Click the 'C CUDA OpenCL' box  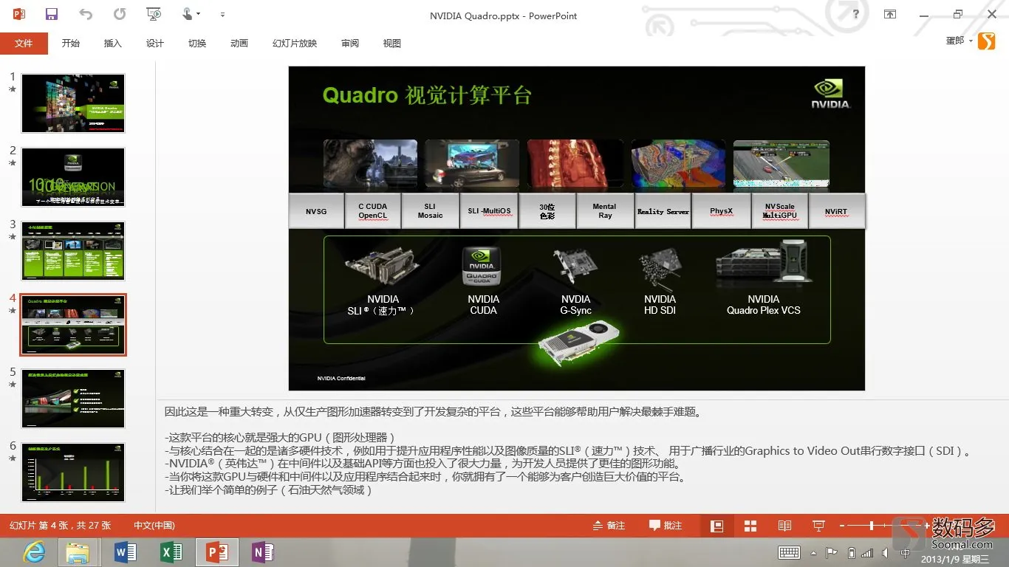(373, 211)
